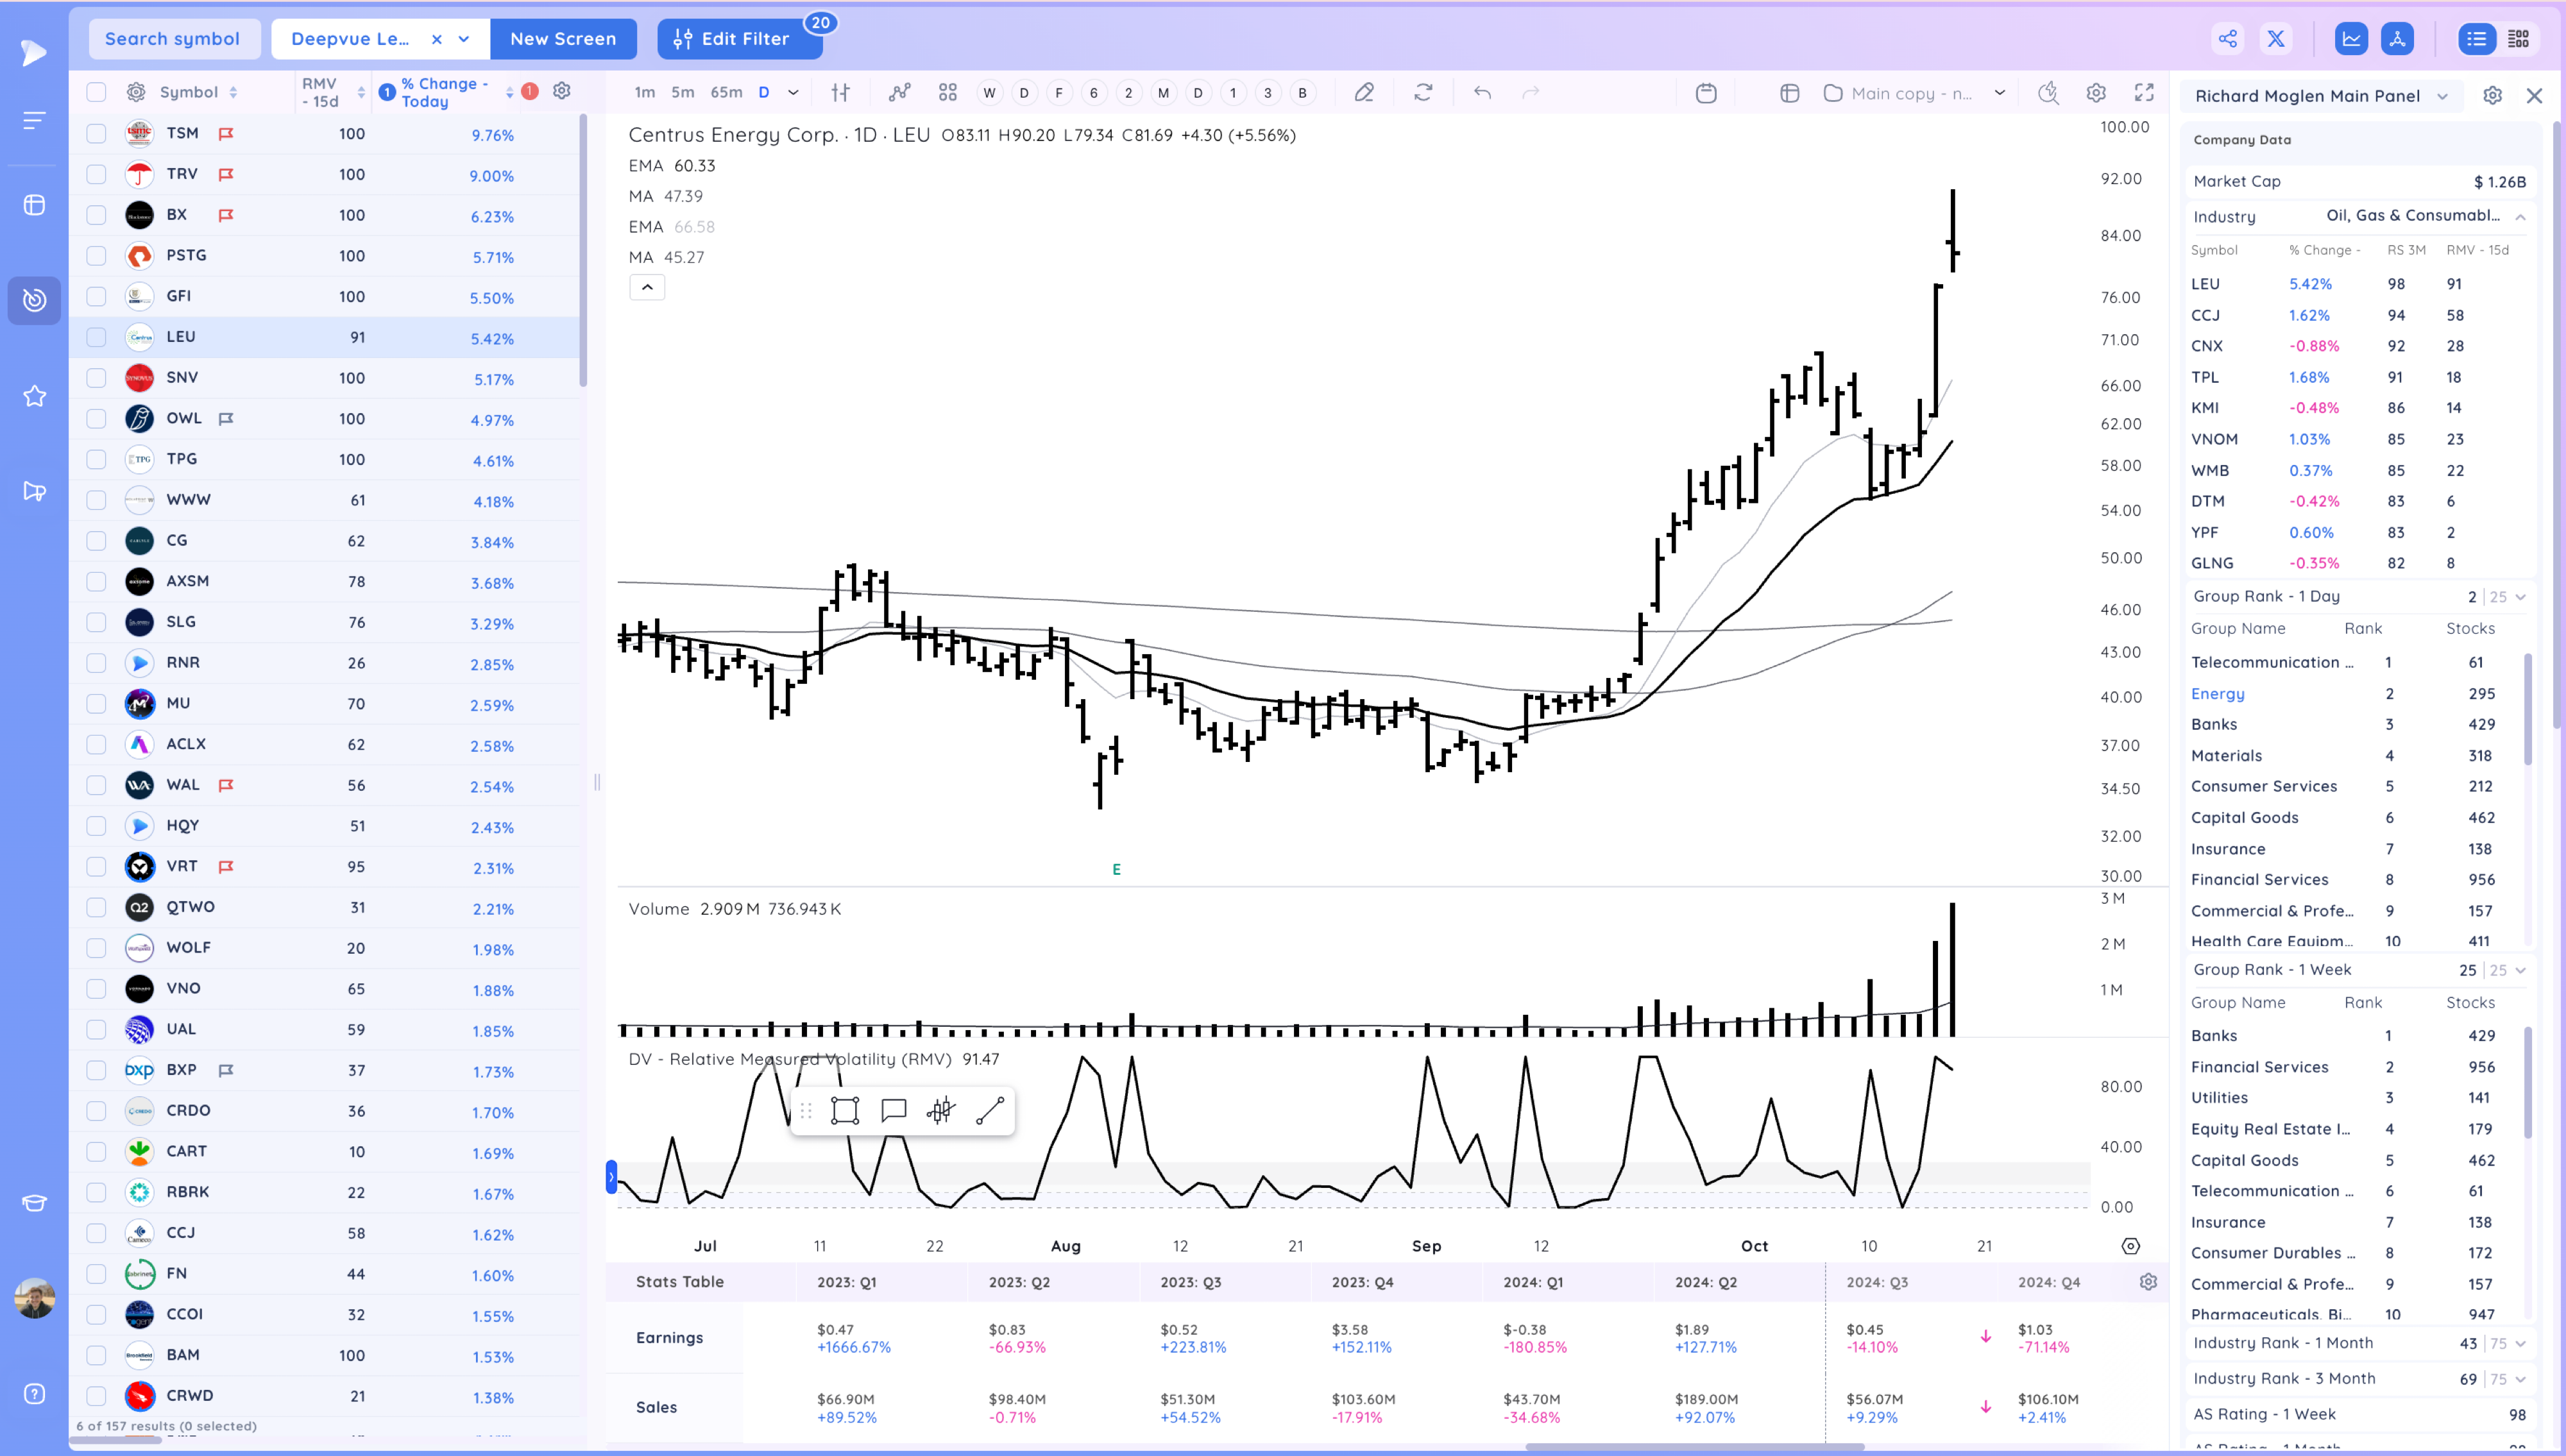The image size is (2566, 1456).
Task: Toggle fullscreen chart icon
Action: pos(2143,92)
